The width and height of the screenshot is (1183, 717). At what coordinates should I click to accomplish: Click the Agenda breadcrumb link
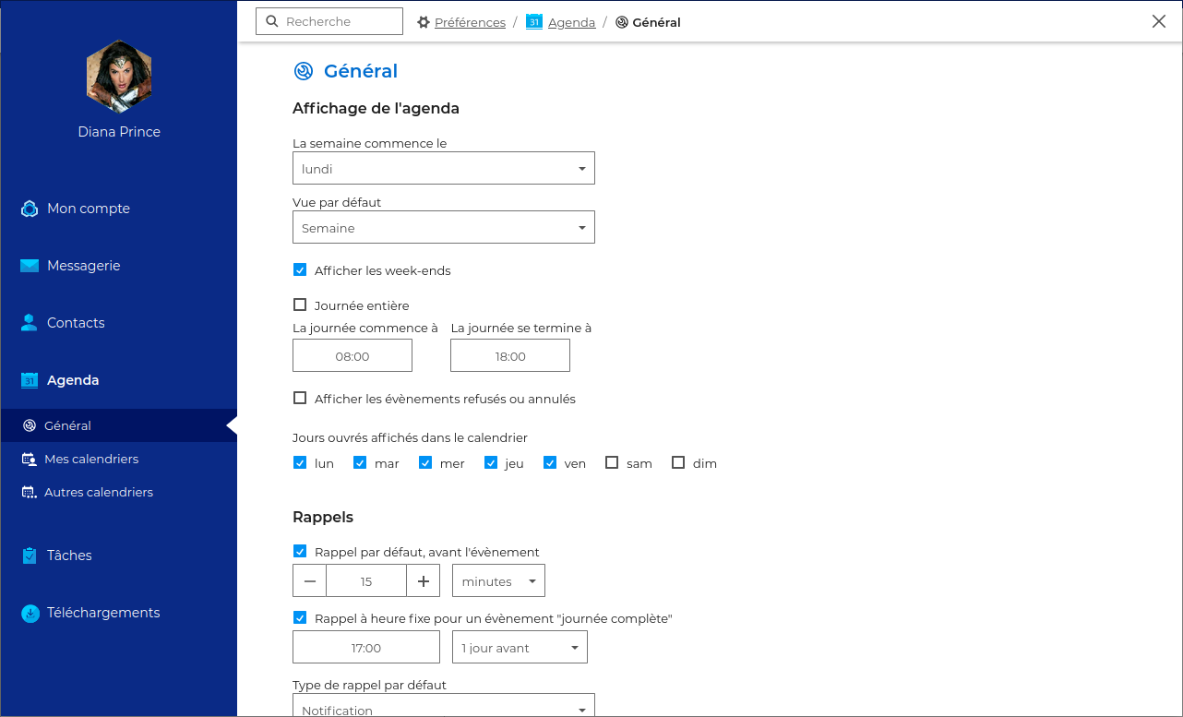571,22
